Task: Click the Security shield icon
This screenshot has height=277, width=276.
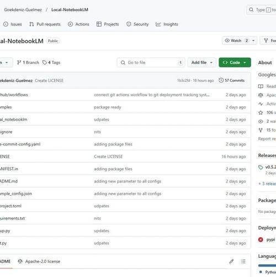Action: 129,24
